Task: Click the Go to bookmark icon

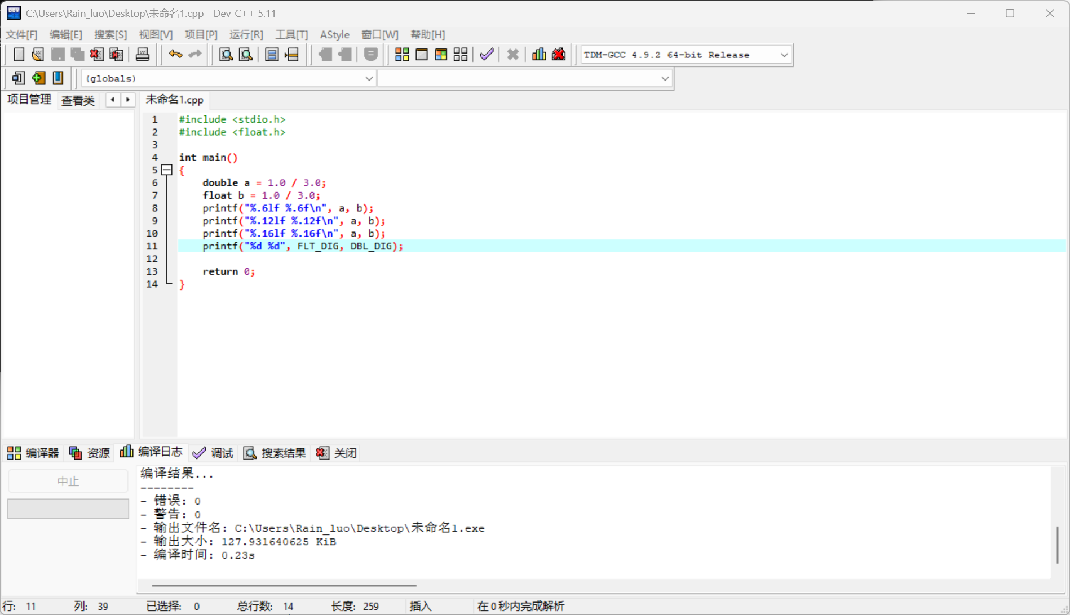Action: coord(58,78)
